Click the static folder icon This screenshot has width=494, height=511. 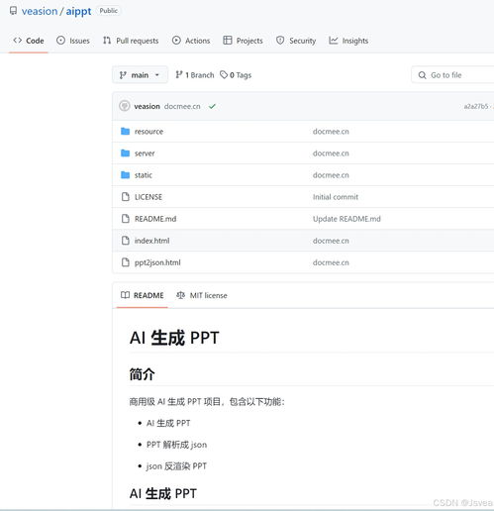click(125, 175)
